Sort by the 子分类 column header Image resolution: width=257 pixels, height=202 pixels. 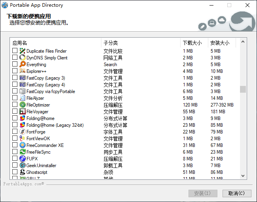141,43
